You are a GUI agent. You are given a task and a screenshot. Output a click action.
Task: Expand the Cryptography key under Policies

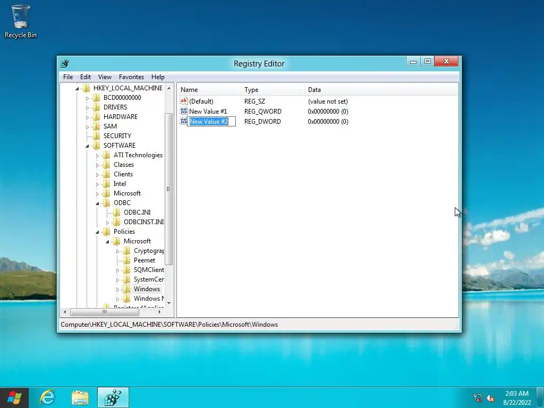pyautogui.click(x=117, y=251)
